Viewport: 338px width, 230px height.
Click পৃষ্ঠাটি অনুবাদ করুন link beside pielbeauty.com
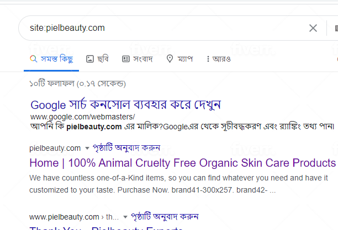126,148
